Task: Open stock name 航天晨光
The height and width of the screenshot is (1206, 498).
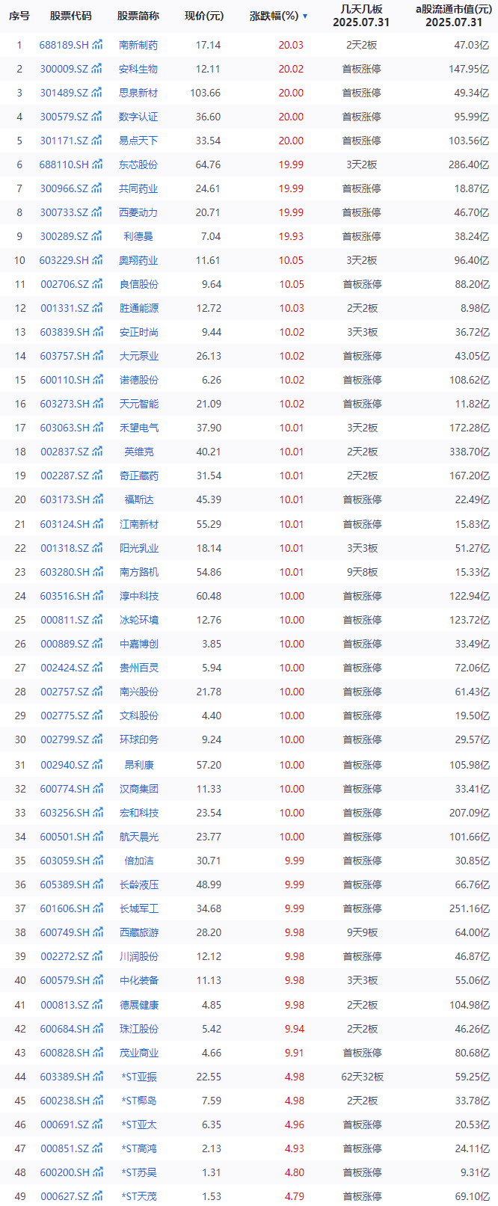Action: pyautogui.click(x=138, y=837)
